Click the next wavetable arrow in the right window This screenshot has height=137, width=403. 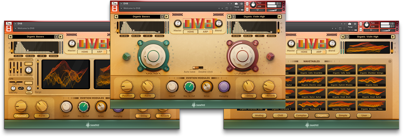point(393,37)
